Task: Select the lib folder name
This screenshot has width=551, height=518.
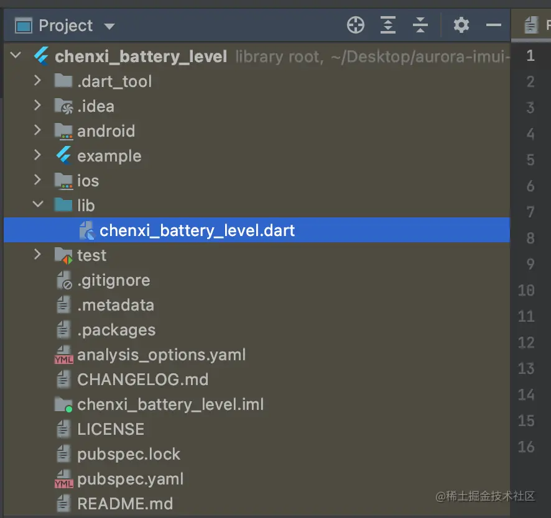Action: pos(86,206)
